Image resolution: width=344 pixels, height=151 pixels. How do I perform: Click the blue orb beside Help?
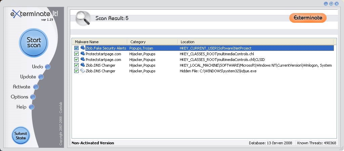[x=32, y=107]
